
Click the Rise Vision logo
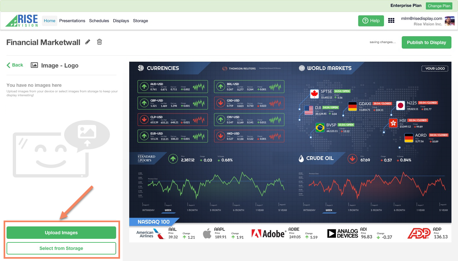coord(22,21)
